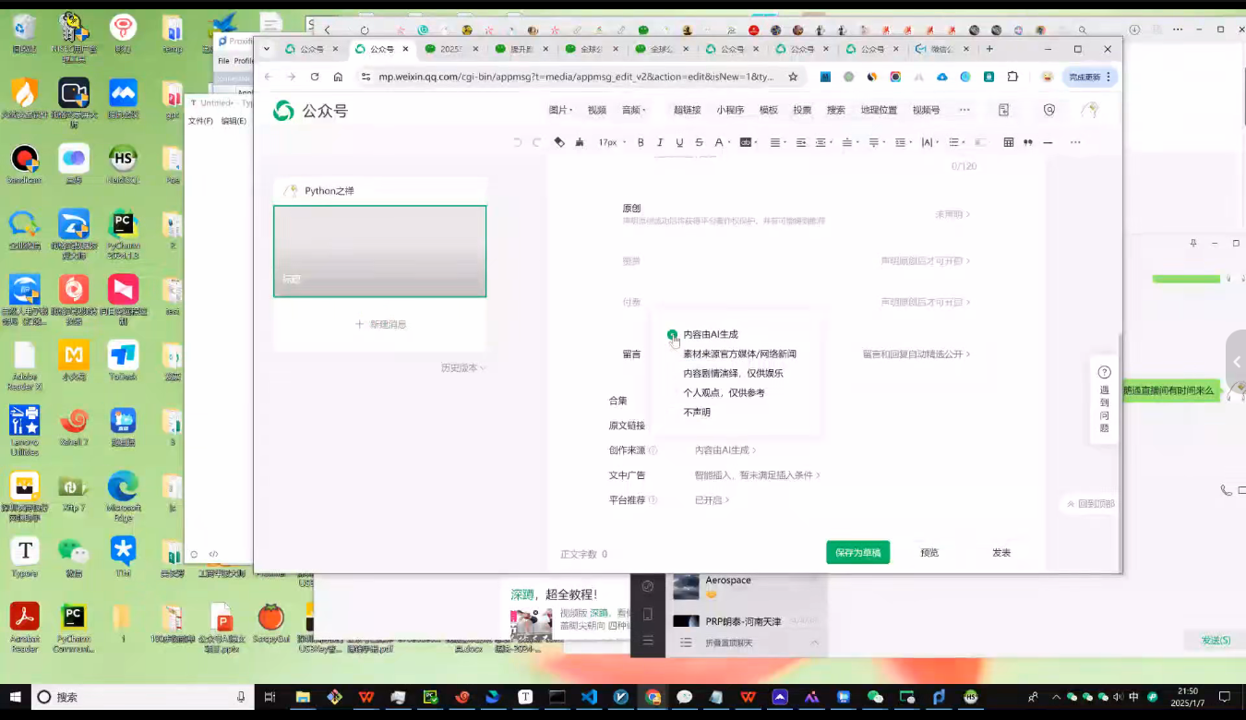Image resolution: width=1246 pixels, height=720 pixels.
Task: Click the 保存为草稿 button
Action: pyautogui.click(x=857, y=552)
